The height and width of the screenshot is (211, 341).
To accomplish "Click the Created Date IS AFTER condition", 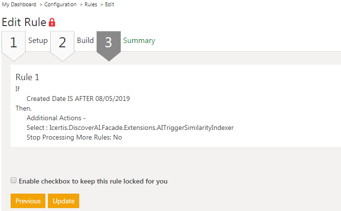I will click(78, 98).
